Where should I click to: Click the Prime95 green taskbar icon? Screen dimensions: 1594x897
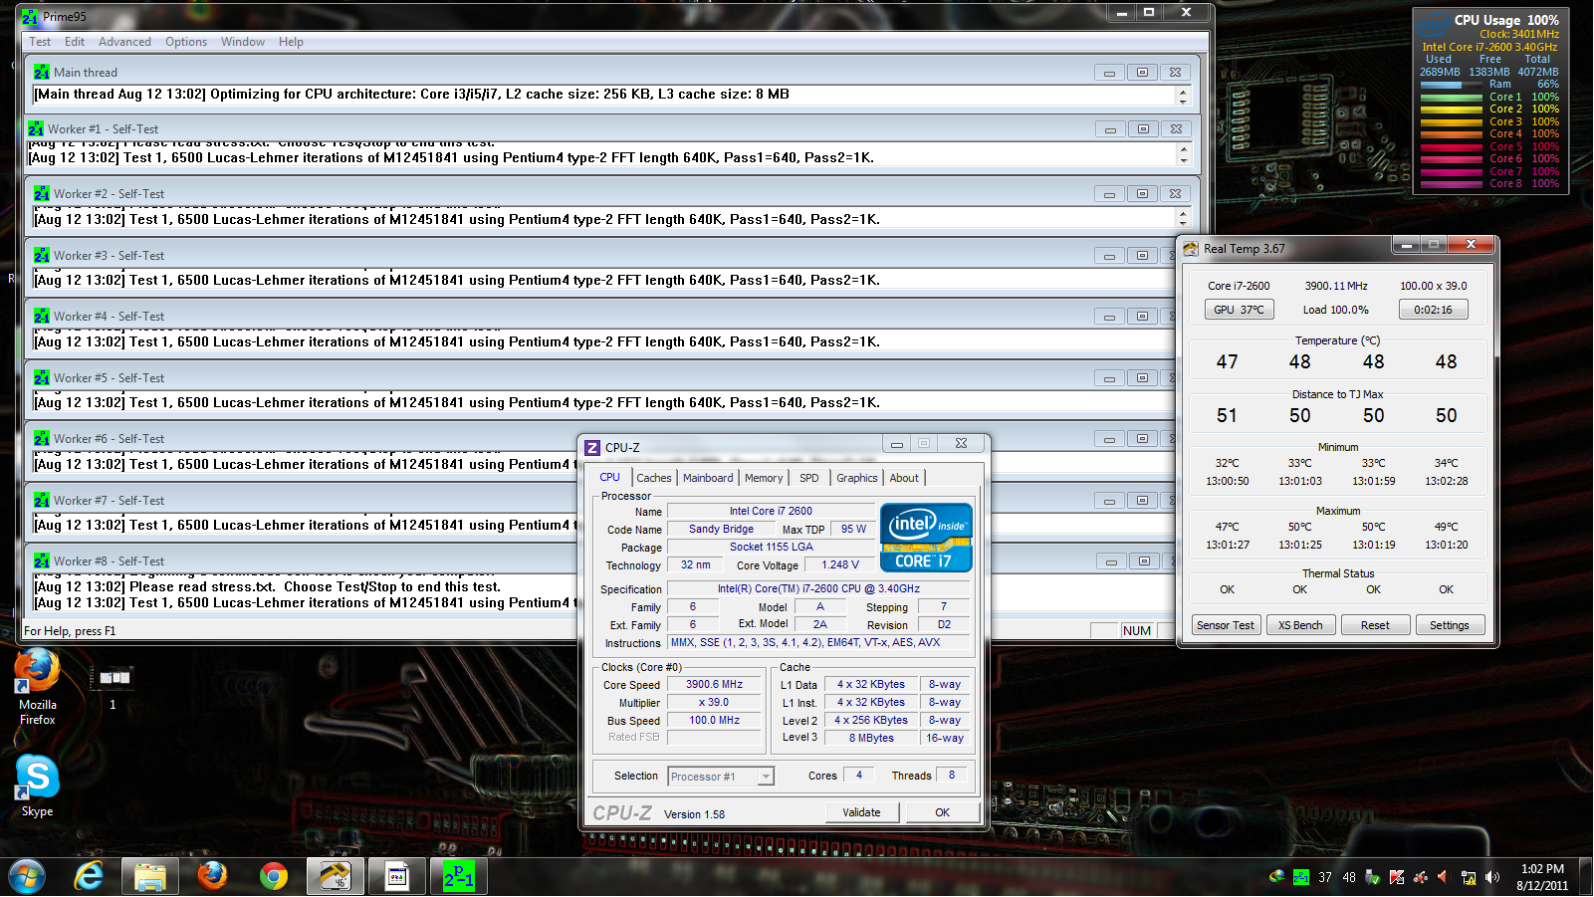[x=459, y=877]
